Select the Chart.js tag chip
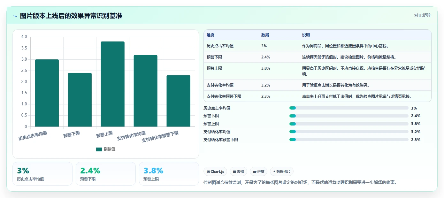This screenshot has width=444, height=198. click(215, 171)
